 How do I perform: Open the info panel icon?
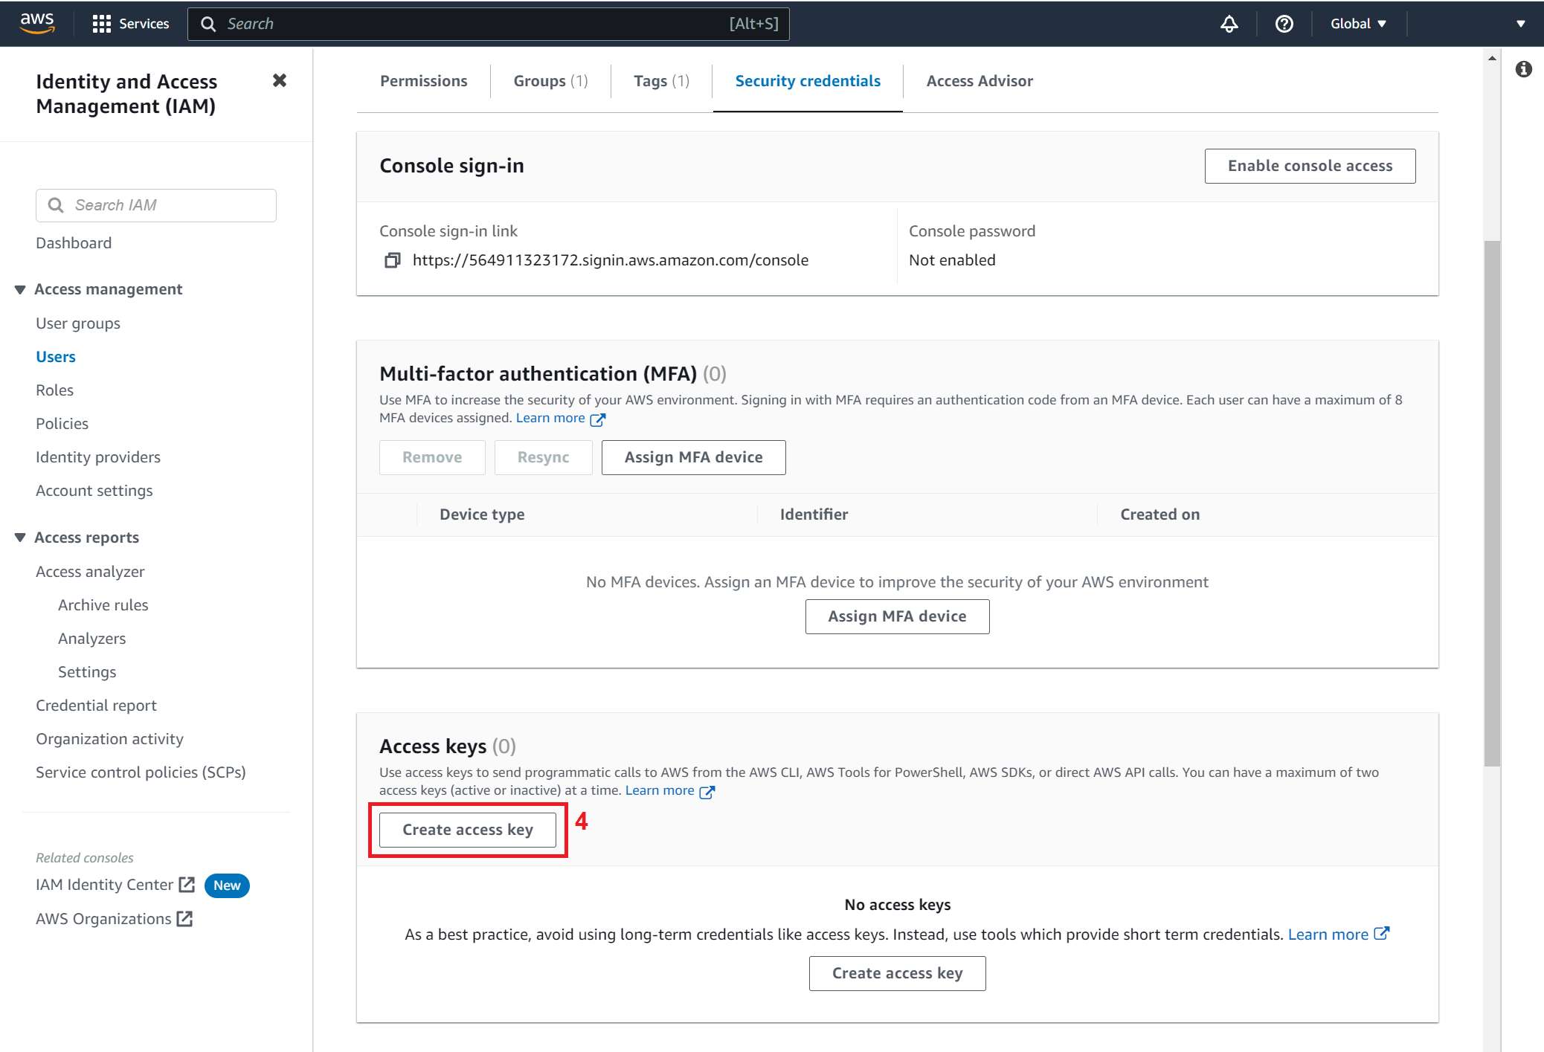tap(1524, 69)
